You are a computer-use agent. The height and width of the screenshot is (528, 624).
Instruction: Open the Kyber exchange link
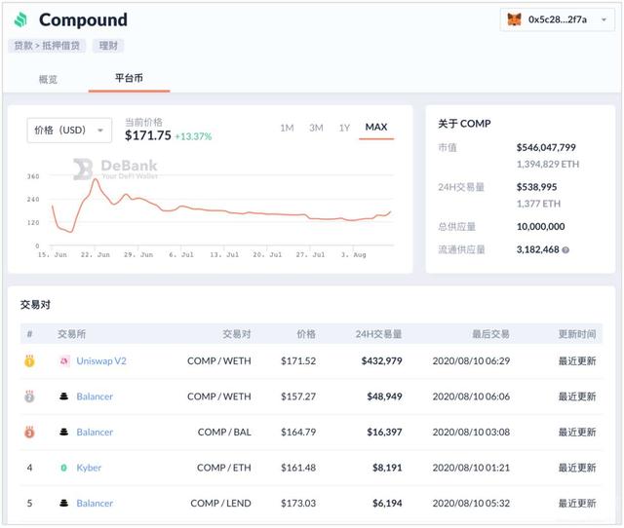coord(89,468)
